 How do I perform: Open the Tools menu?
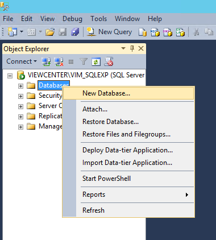pos(98,19)
